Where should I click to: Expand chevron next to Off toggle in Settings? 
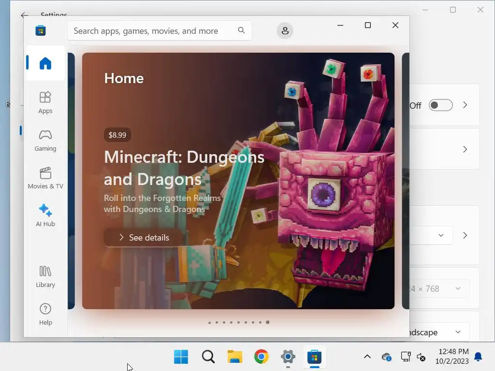click(x=465, y=105)
